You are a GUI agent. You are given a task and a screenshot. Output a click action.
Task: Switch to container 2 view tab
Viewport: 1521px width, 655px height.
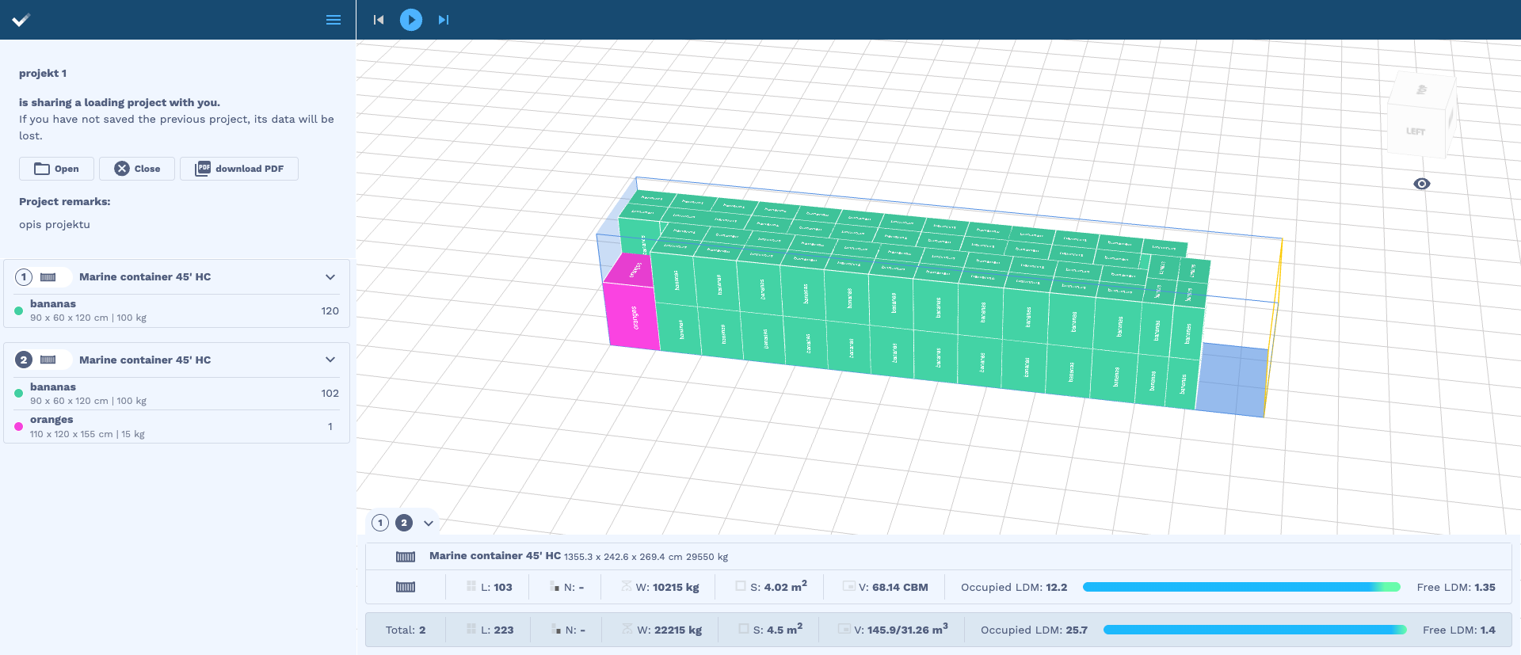(x=404, y=523)
